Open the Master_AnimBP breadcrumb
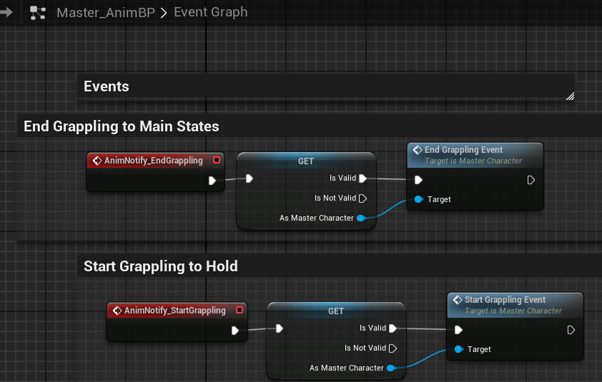 tap(106, 13)
